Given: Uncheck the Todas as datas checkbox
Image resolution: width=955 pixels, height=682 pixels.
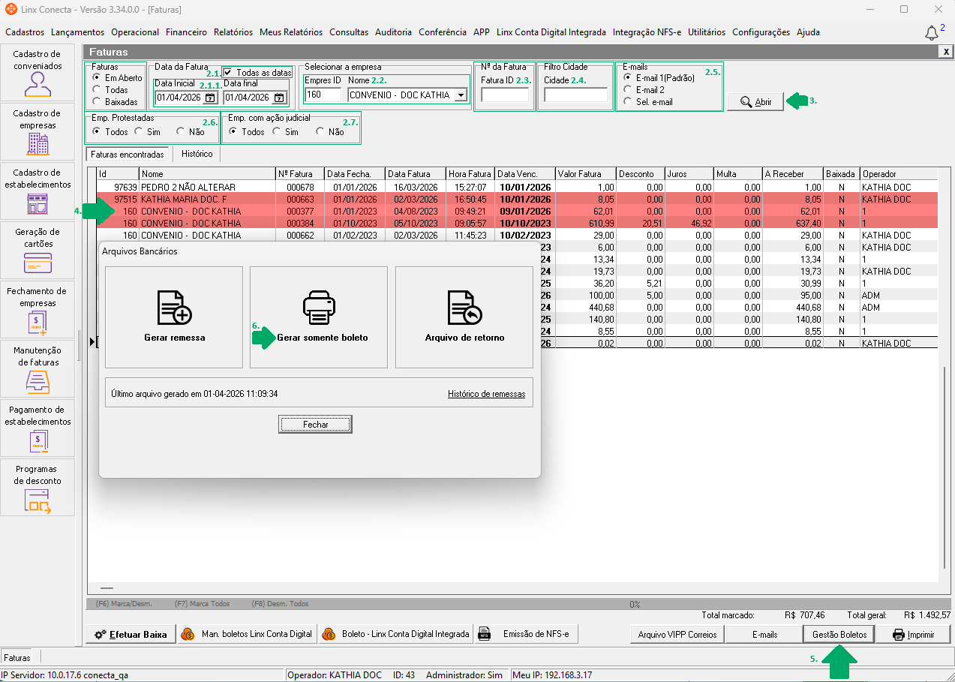Looking at the screenshot, I should point(228,73).
